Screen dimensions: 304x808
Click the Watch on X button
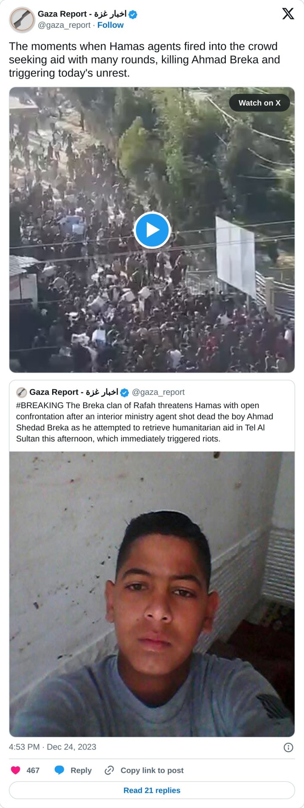[259, 103]
